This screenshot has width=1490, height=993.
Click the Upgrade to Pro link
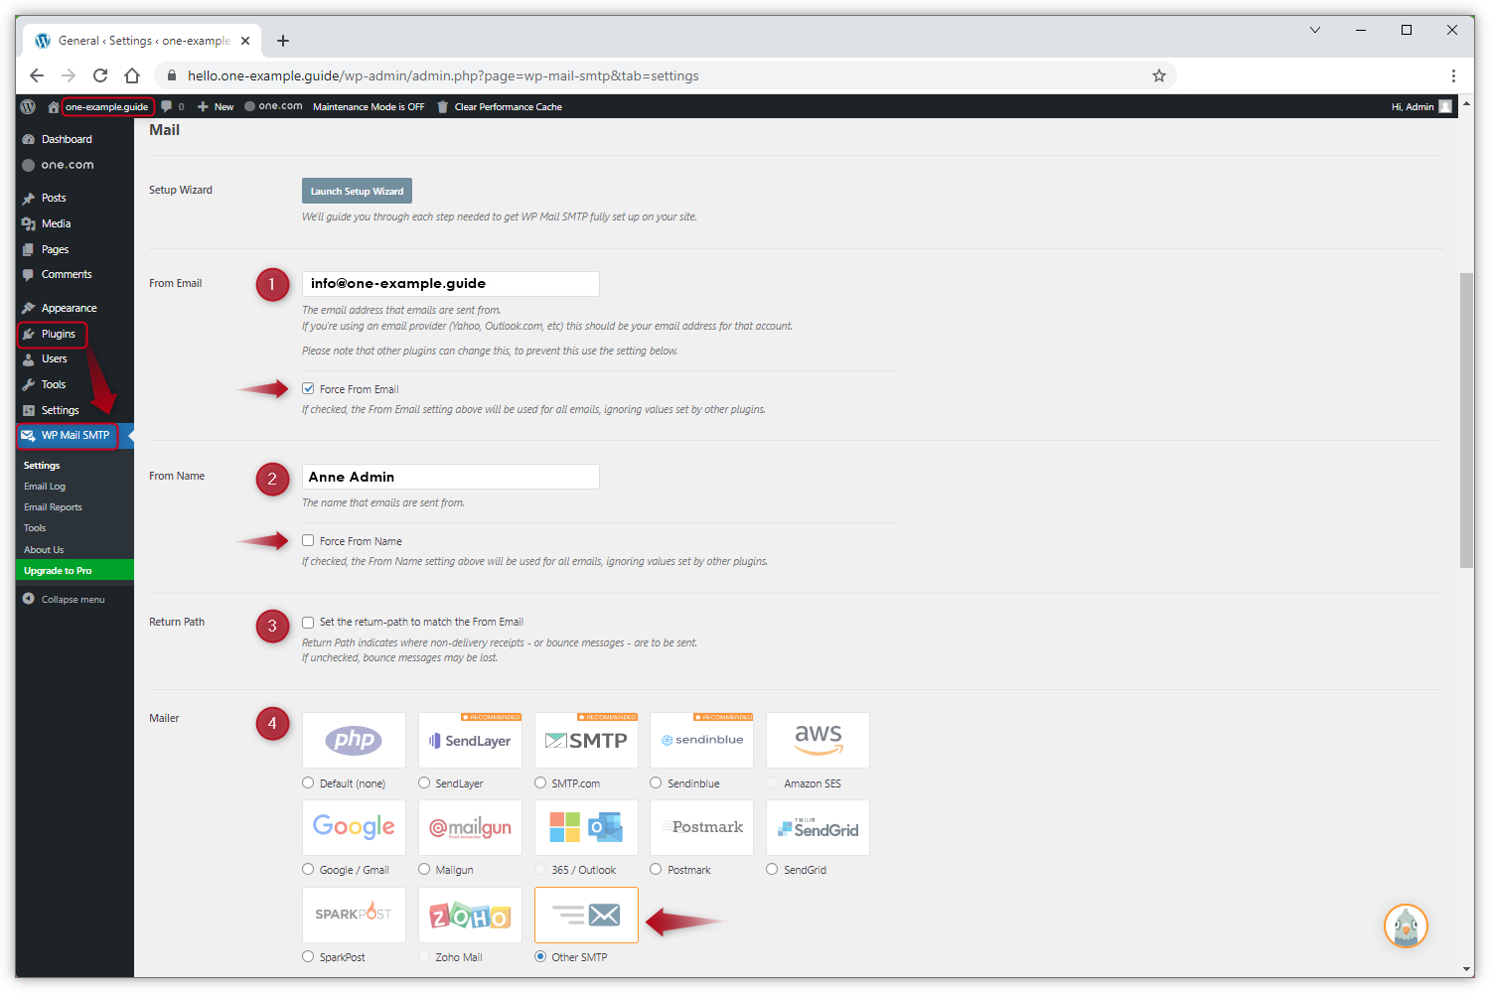(58, 570)
